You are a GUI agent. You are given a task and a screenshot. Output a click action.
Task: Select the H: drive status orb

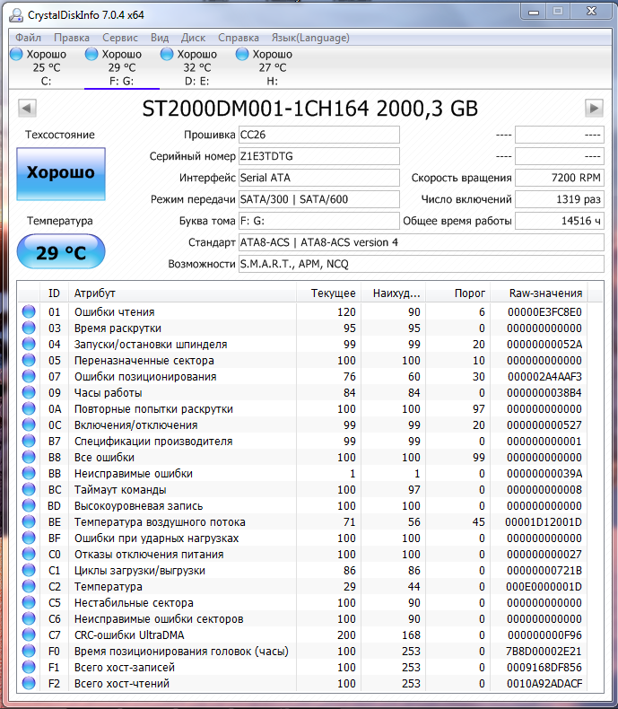point(242,55)
